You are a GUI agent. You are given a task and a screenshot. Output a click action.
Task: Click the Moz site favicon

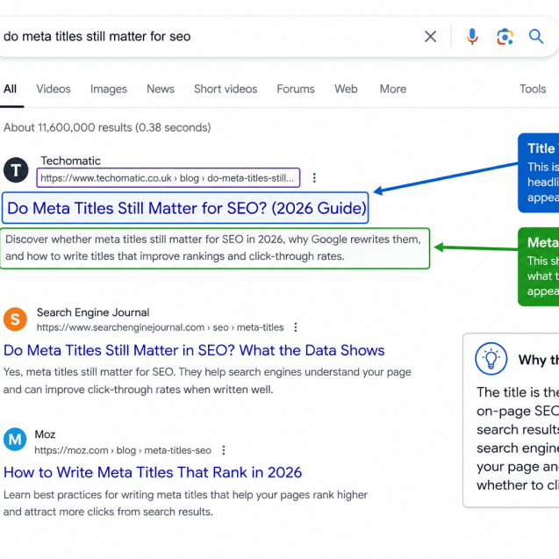(x=15, y=439)
